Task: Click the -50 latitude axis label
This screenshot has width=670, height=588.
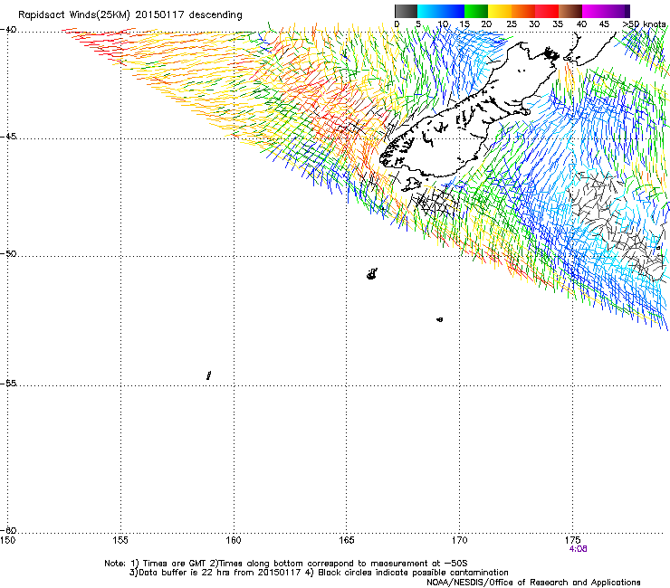Action: [x=8, y=253]
